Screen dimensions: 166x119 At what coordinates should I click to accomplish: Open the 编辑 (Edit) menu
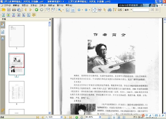(x=16, y=5)
